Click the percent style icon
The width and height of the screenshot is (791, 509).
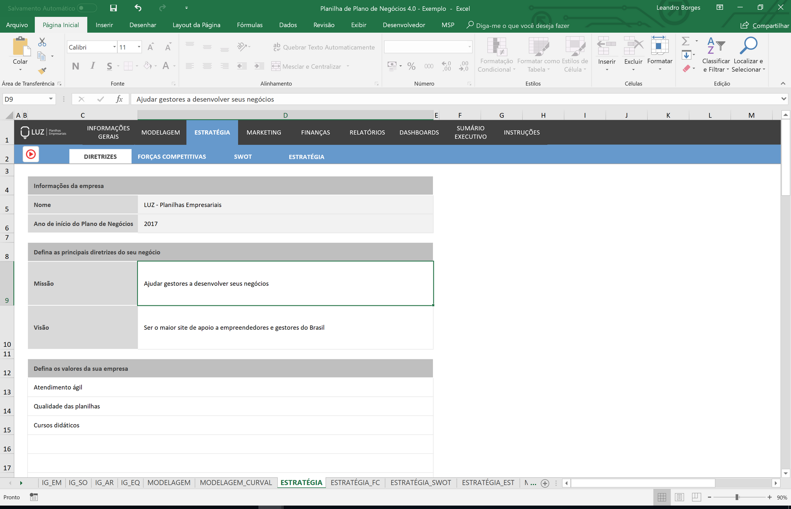click(411, 66)
